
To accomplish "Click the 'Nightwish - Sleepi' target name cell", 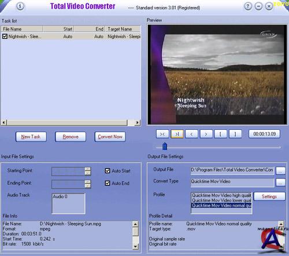I will click(124, 36).
